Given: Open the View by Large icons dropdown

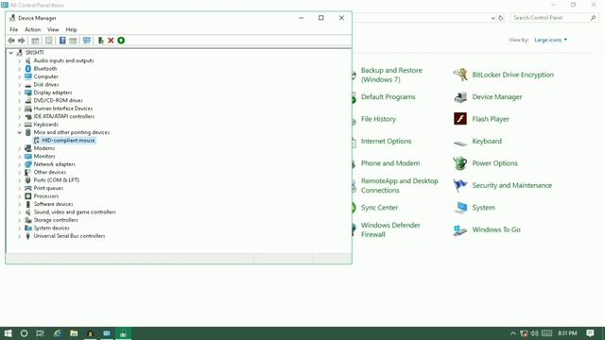Looking at the screenshot, I should 550,40.
